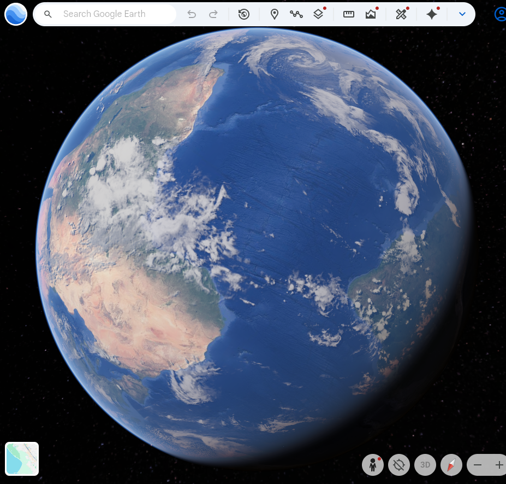Activate Street View pegman
This screenshot has height=484, width=506.
(373, 465)
